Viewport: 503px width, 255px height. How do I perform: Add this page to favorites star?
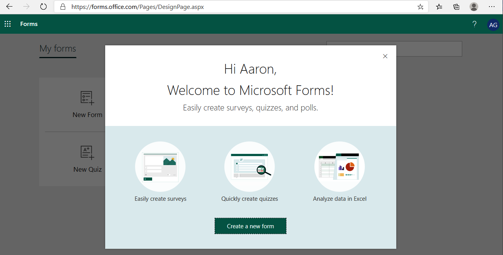[x=420, y=7]
